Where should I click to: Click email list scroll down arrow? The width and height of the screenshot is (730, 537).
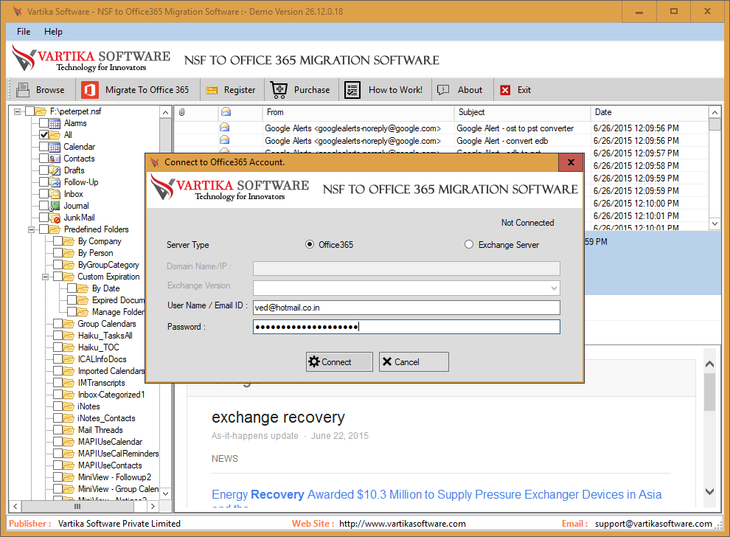(x=715, y=224)
